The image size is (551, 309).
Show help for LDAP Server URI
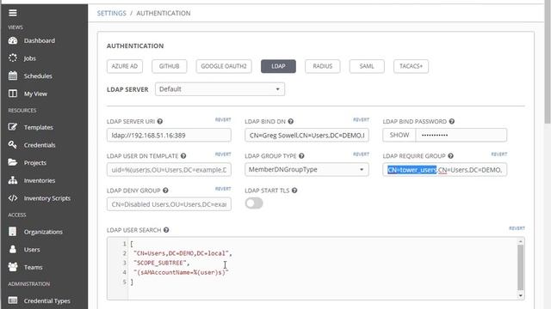pyautogui.click(x=160, y=122)
